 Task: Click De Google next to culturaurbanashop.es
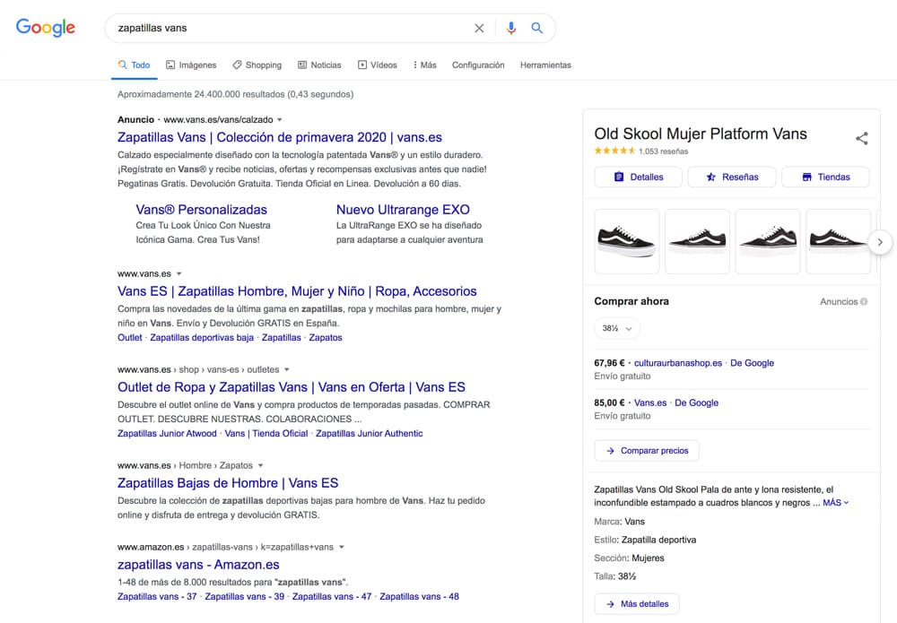coord(752,363)
